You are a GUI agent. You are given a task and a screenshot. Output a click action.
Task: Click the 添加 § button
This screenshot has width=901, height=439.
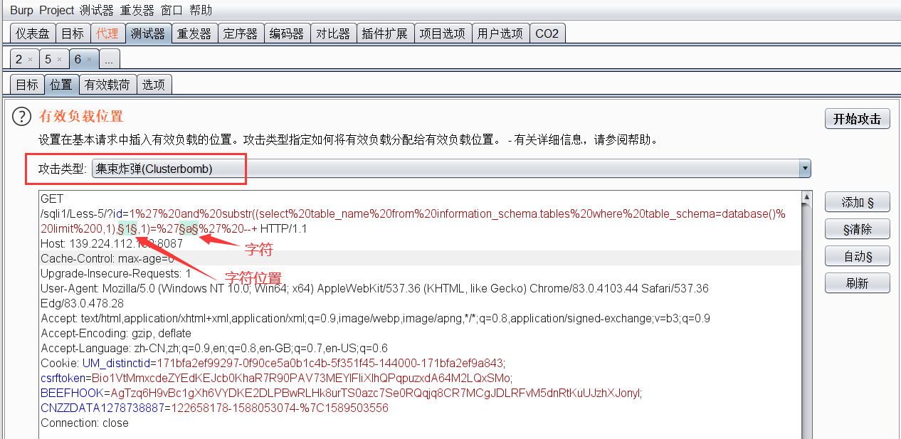[858, 203]
